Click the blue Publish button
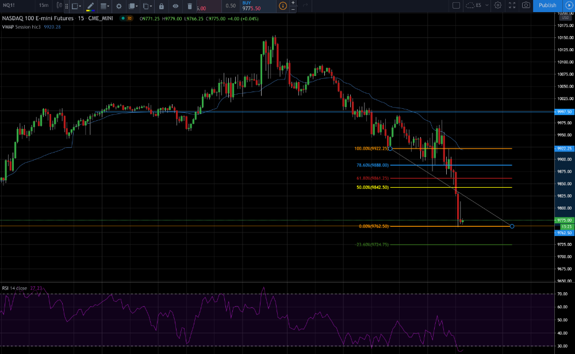575x354 pixels. click(x=547, y=5)
